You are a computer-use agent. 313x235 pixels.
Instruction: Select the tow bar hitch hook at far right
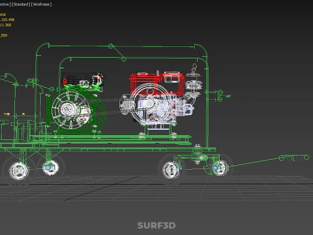click(295, 157)
